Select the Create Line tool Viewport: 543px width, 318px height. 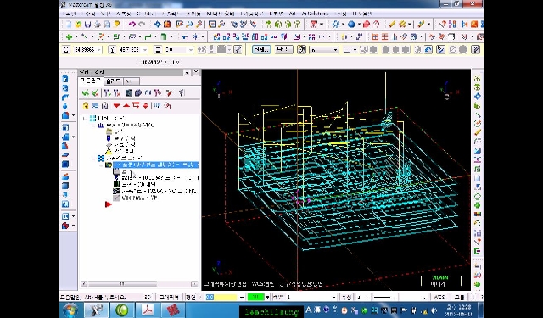84,36
